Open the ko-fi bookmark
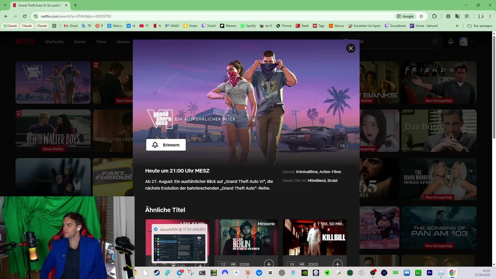Image resolution: width=496 pixels, height=279 pixels. pyautogui.click(x=266, y=26)
